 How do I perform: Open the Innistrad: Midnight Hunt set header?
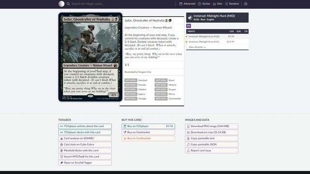coord(217,17)
